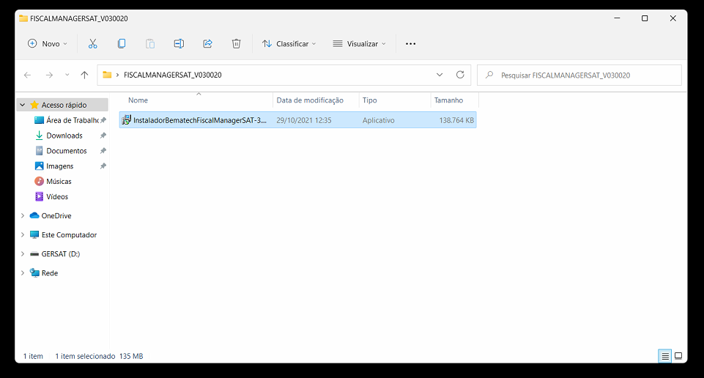The width and height of the screenshot is (704, 378).
Task: Expand the Rede tree node
Action: click(x=23, y=273)
